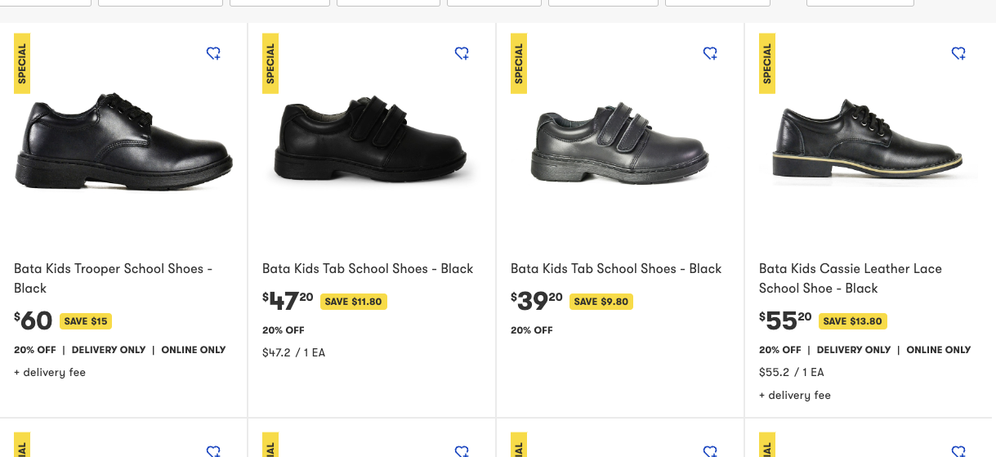Click SPECIAL badge on Trooper School Shoes
Screen dimensions: 996x457
22,64
